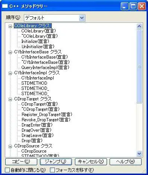Collapse the CDropTarget クラス node
The width and height of the screenshot is (148, 175).
point(10,99)
